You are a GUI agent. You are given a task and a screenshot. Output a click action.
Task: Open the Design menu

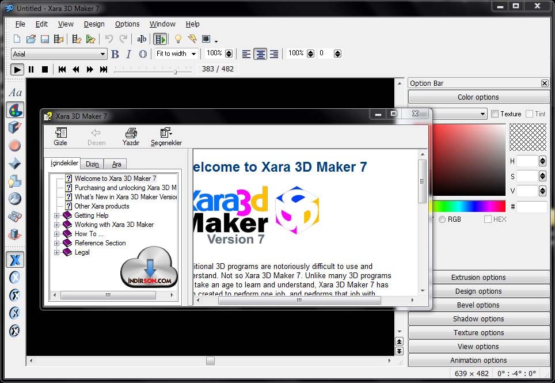pos(94,24)
